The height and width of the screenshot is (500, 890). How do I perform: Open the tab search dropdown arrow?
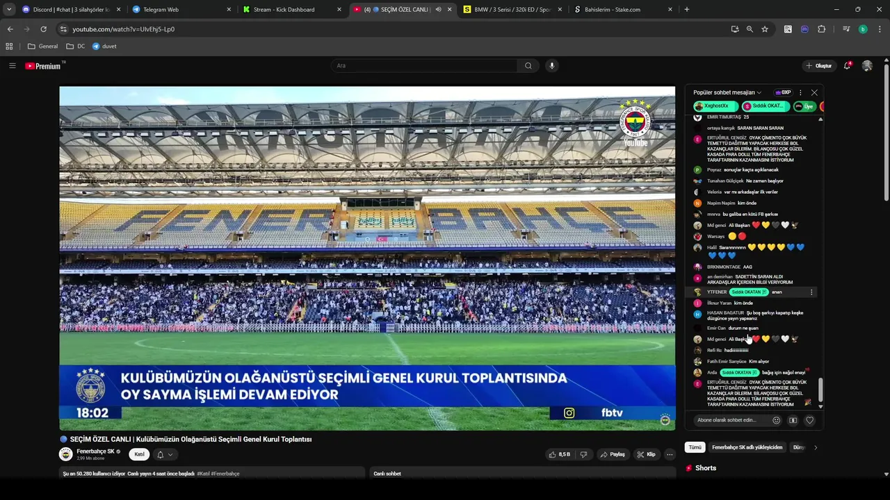pyautogui.click(x=8, y=10)
